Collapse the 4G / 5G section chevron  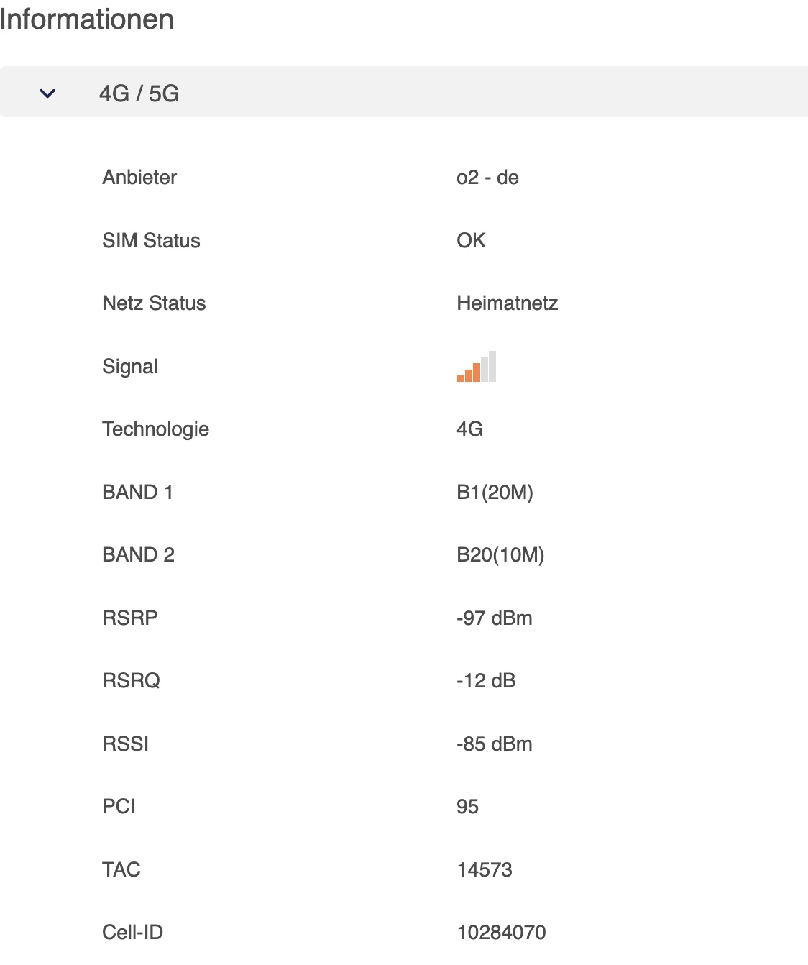click(x=47, y=93)
